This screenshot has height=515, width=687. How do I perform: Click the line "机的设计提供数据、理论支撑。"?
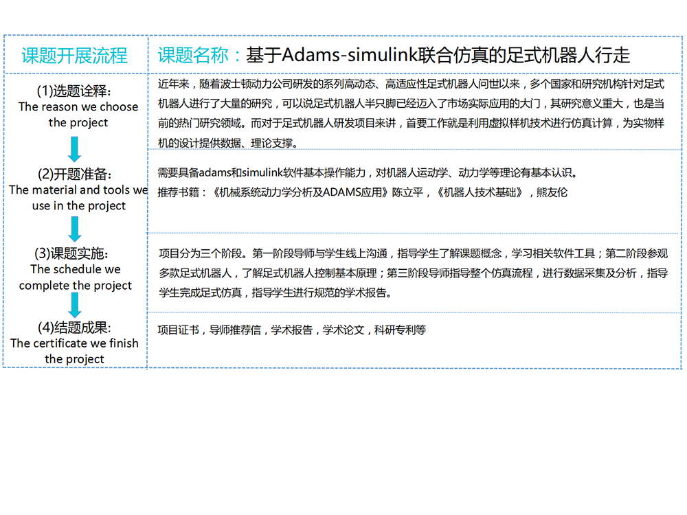pos(228,143)
